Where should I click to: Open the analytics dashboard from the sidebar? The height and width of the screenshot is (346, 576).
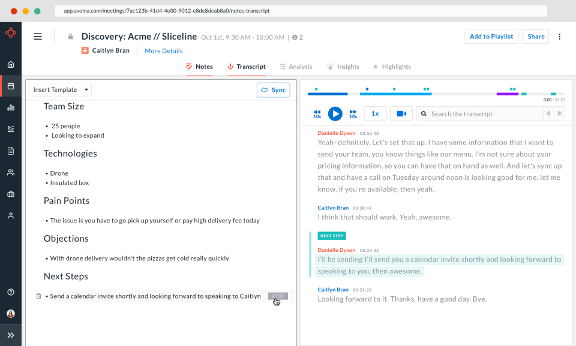click(10, 107)
